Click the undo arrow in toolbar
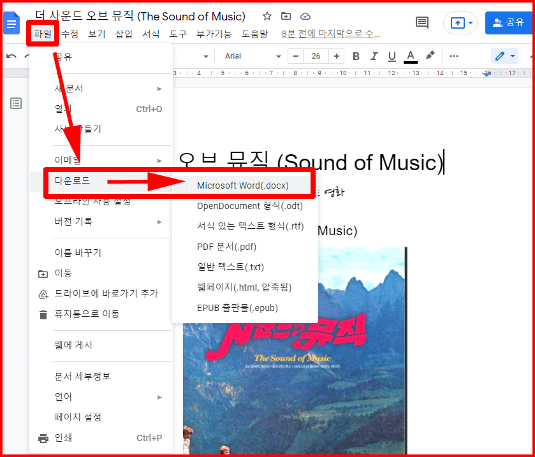Image resolution: width=535 pixels, height=457 pixels. click(x=11, y=56)
